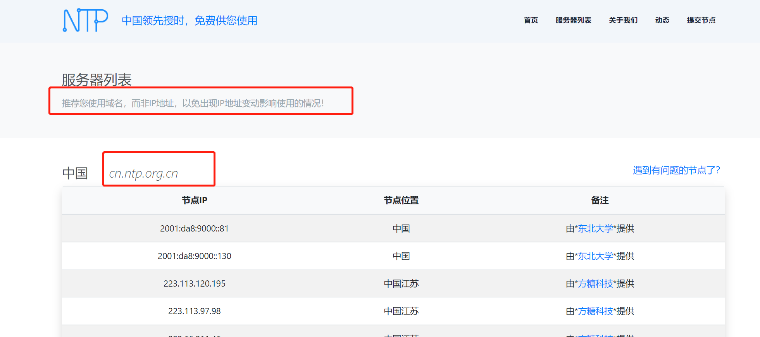Open 方糖科技 link in the 223.113.97.98 row
This screenshot has height=337, width=760.
[595, 311]
